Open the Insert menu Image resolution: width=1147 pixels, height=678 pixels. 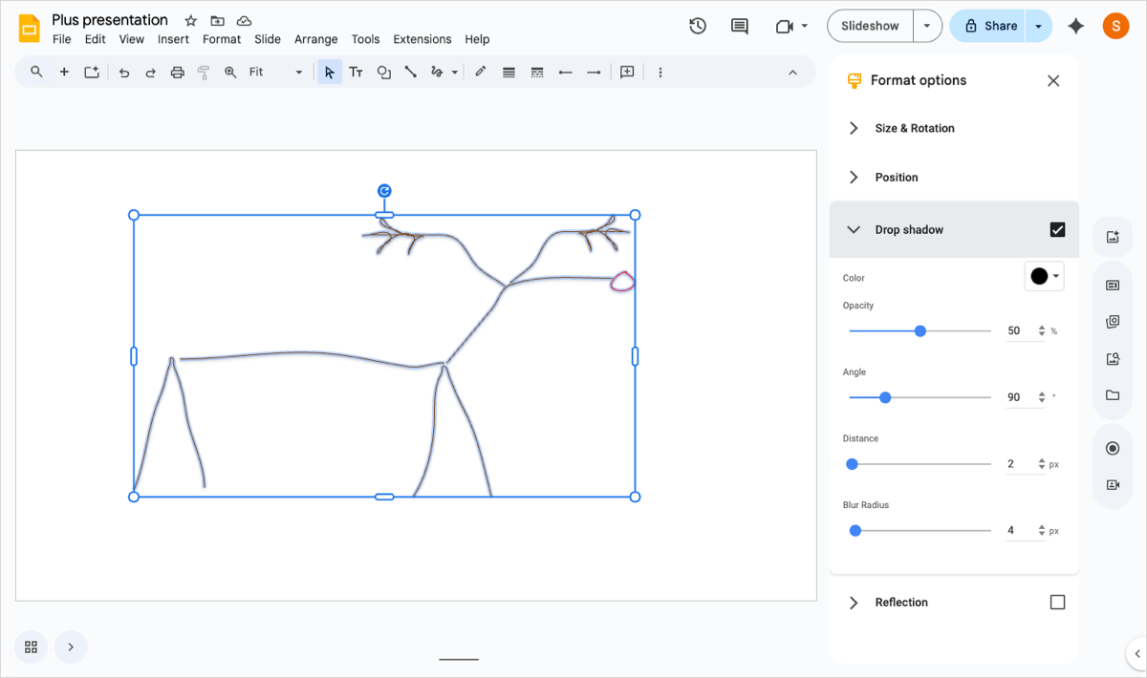coord(173,39)
